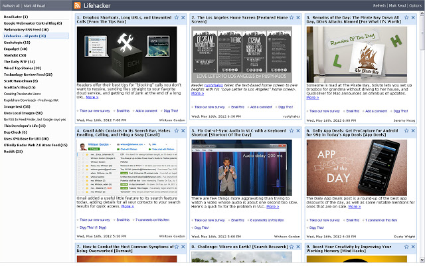Open the App Deals of the Day image

(357, 168)
